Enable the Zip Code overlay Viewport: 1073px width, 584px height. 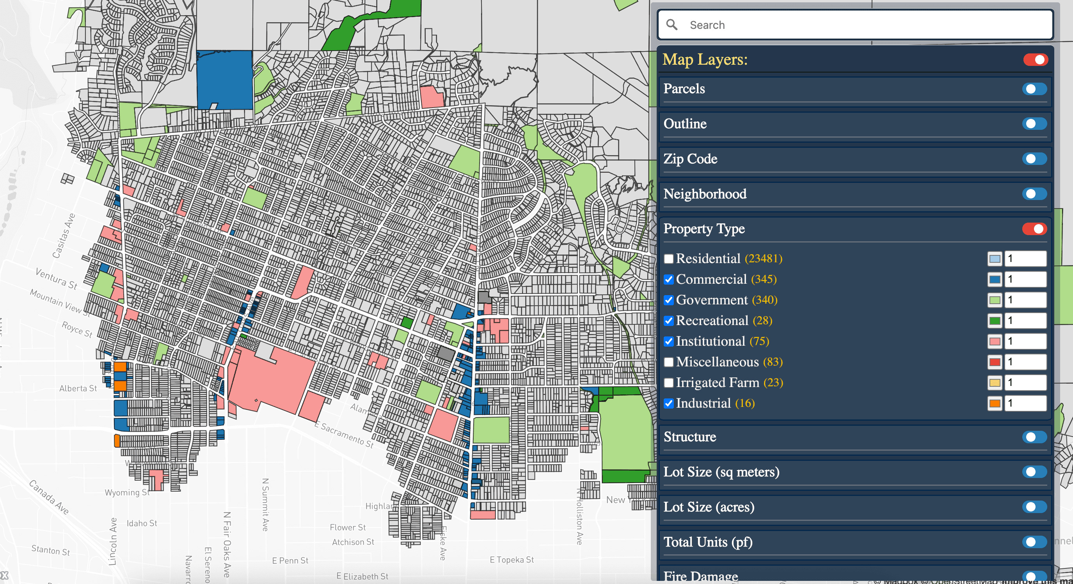1034,159
